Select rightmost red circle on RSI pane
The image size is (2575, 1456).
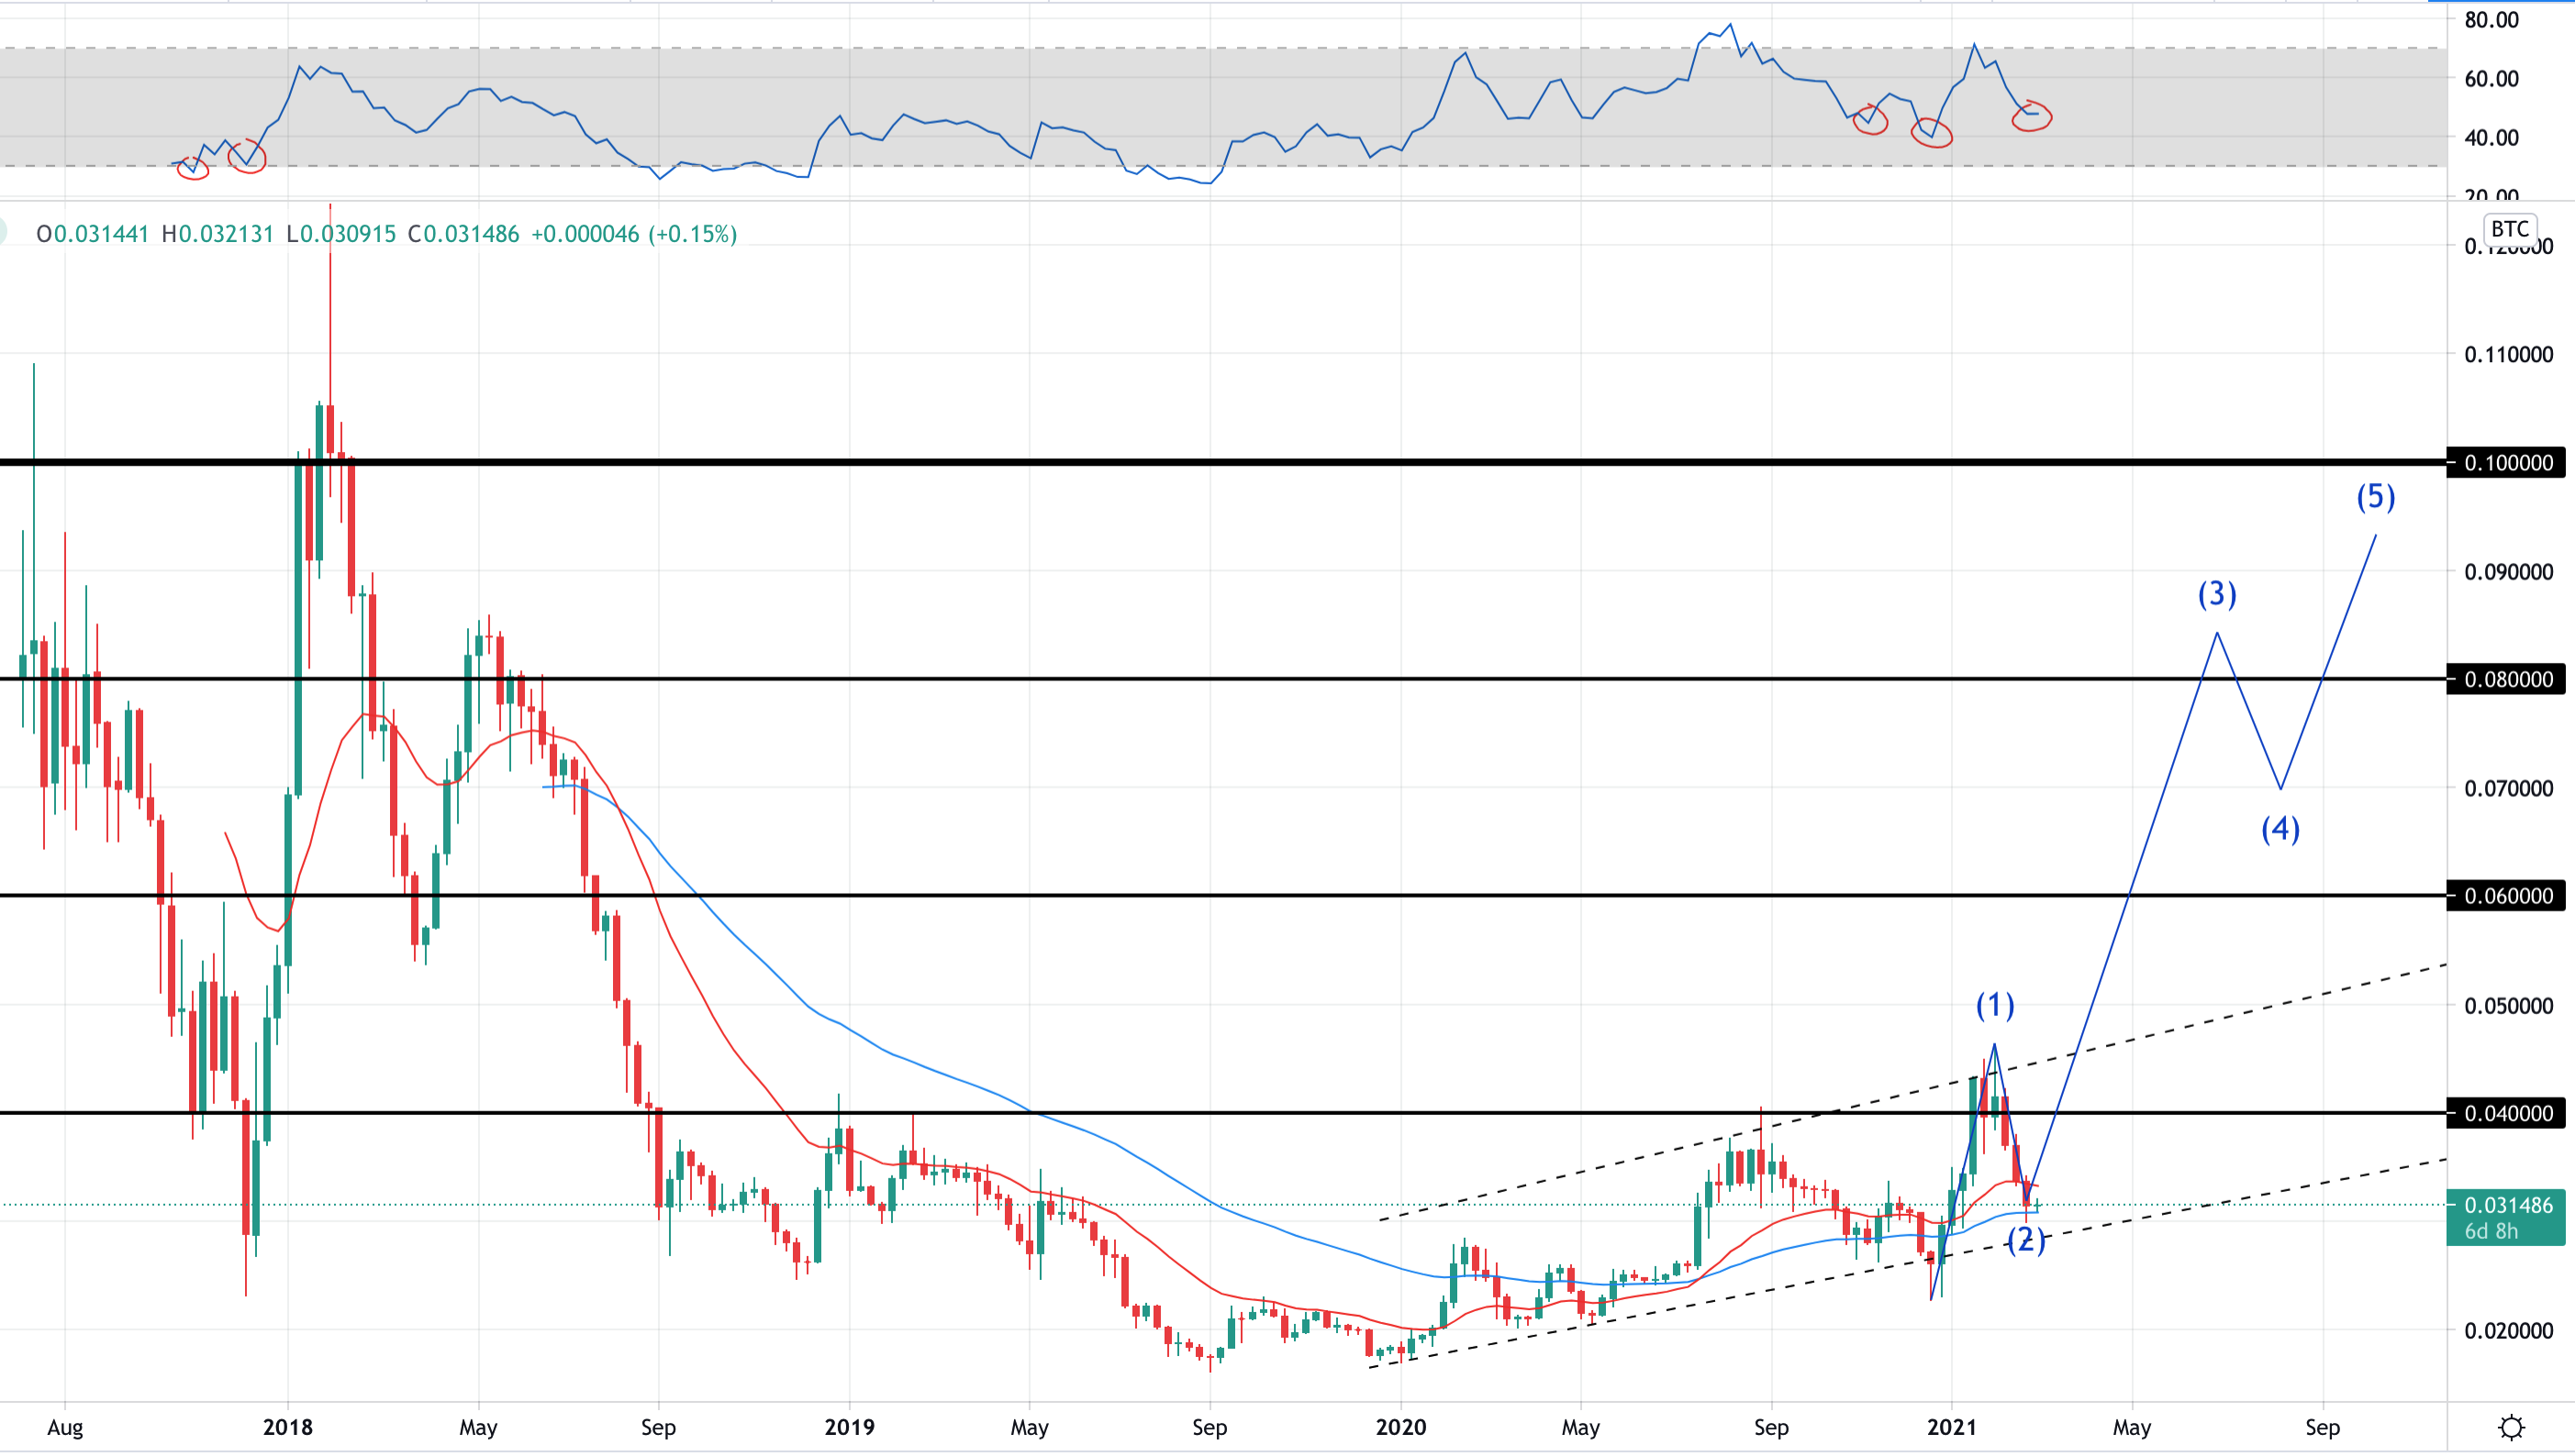pyautogui.click(x=2032, y=116)
